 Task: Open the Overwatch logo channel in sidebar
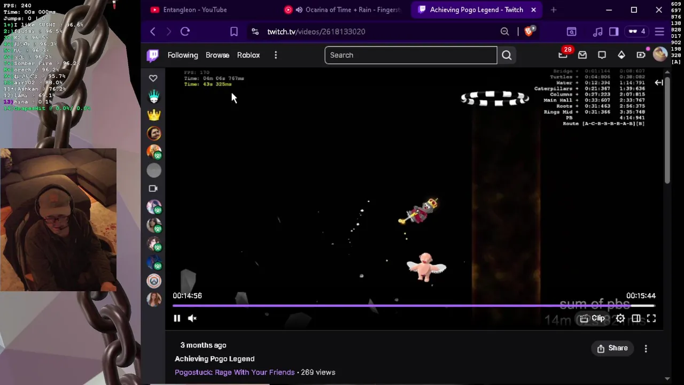coord(154,281)
